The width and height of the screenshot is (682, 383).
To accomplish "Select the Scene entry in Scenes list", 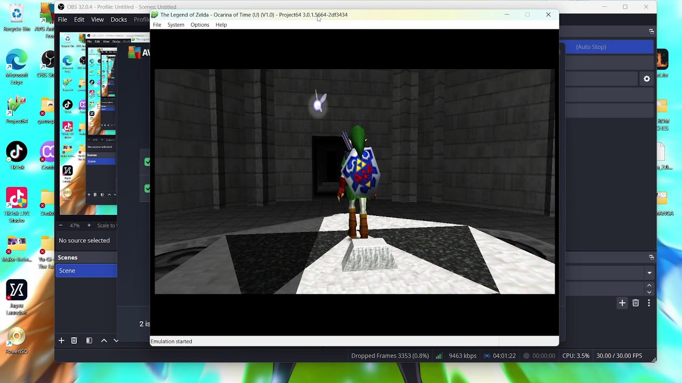I will (86, 271).
